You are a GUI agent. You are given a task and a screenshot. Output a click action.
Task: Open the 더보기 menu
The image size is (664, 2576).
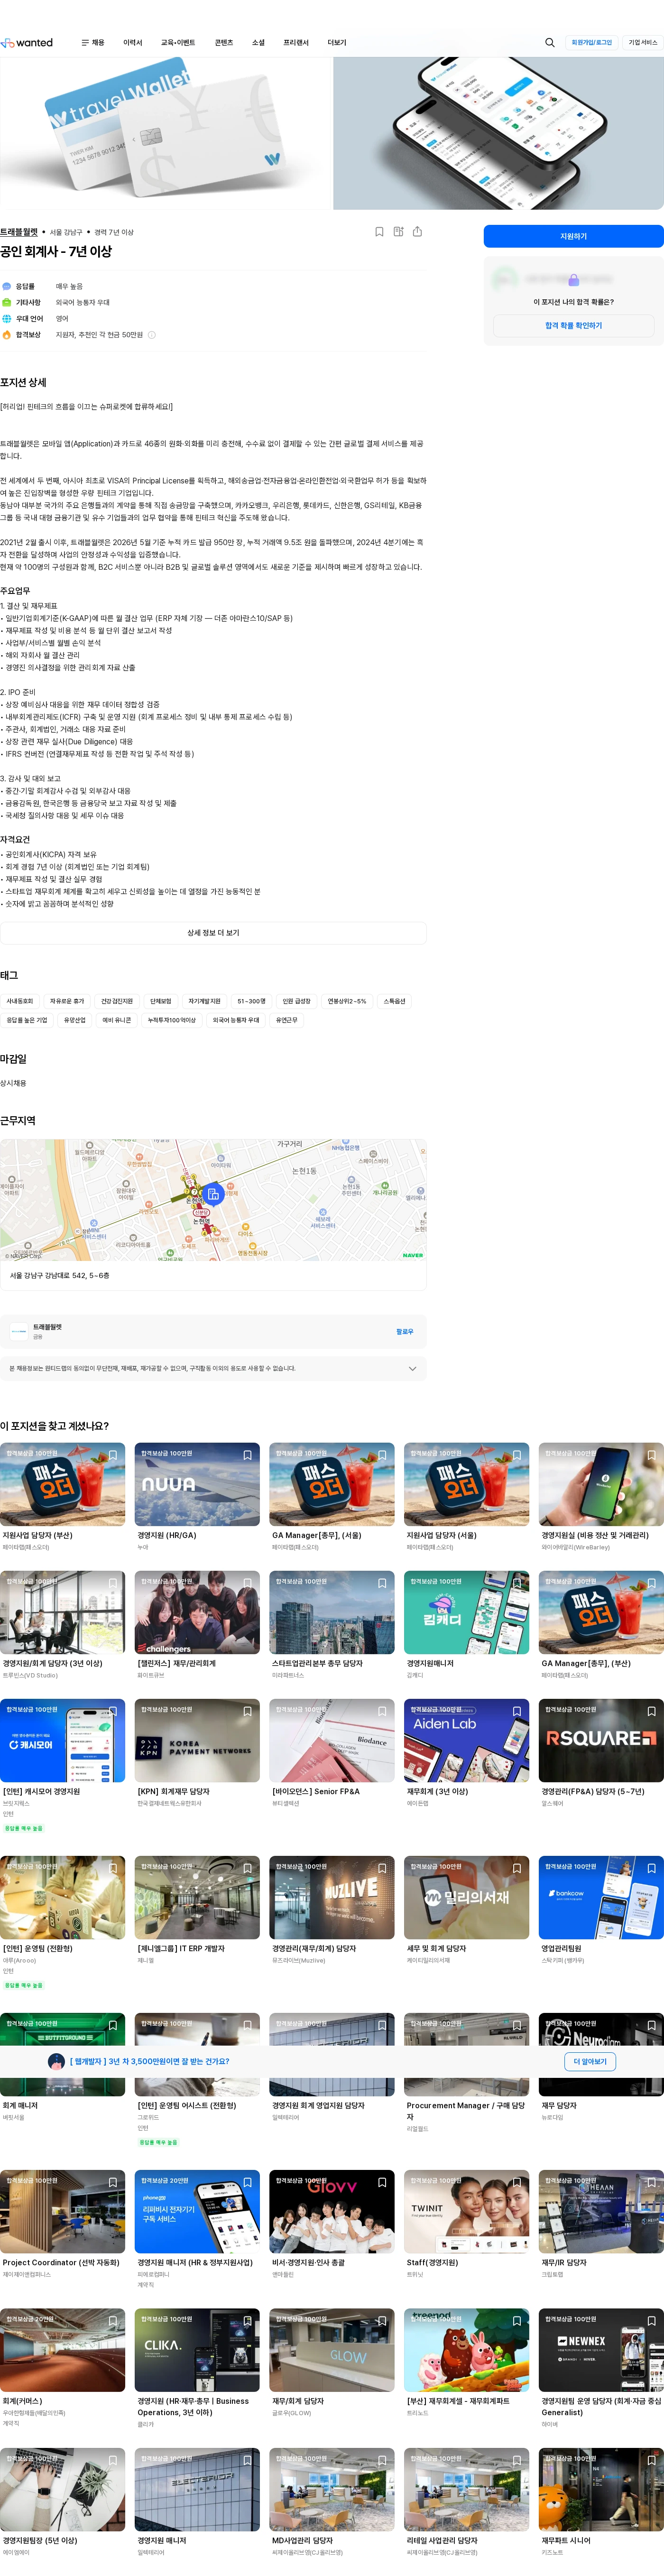(x=337, y=43)
